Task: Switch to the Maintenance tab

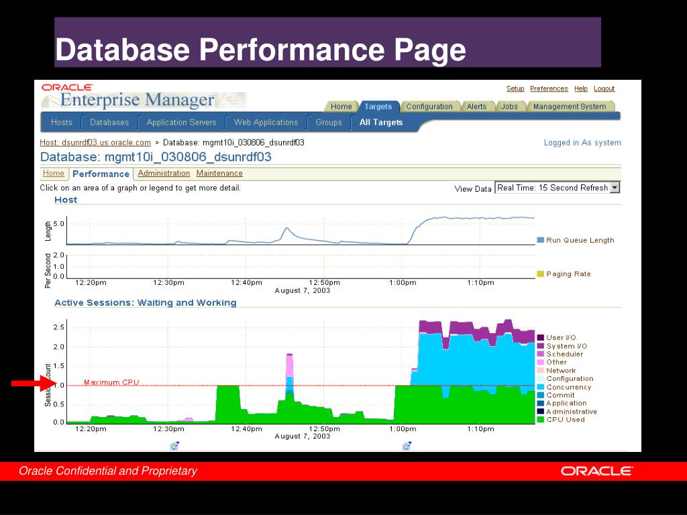Action: click(x=219, y=173)
